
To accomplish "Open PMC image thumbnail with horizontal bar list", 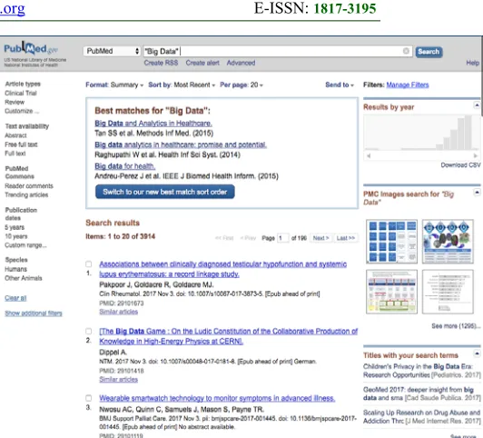I will 448,292.
